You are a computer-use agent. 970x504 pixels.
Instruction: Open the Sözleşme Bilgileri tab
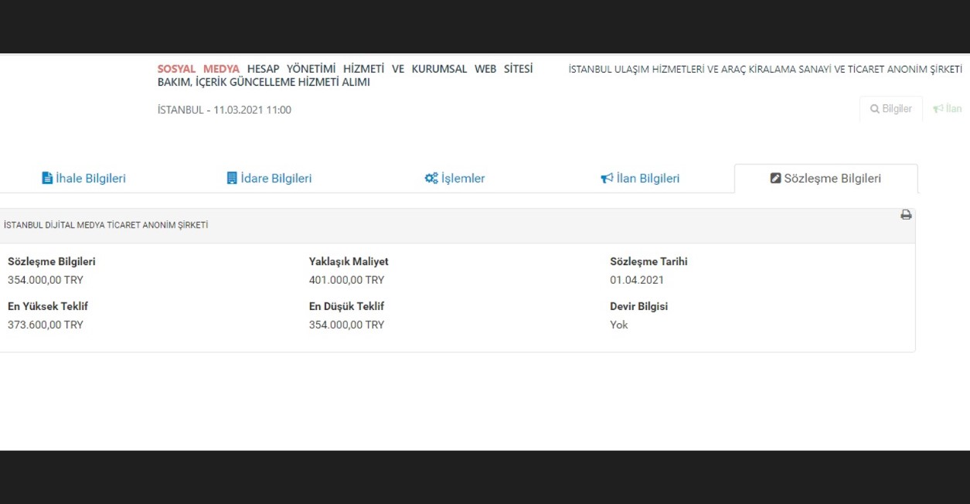click(832, 179)
